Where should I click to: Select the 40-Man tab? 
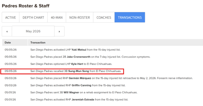[x=57, y=17]
